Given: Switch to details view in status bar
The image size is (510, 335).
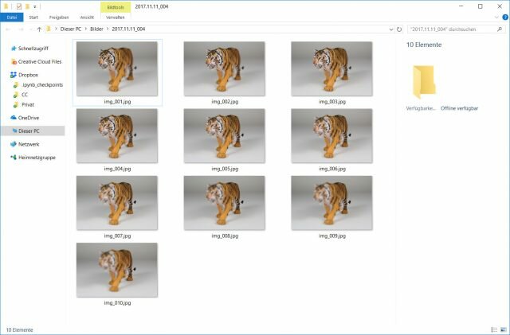Looking at the screenshot, I should tap(495, 329).
